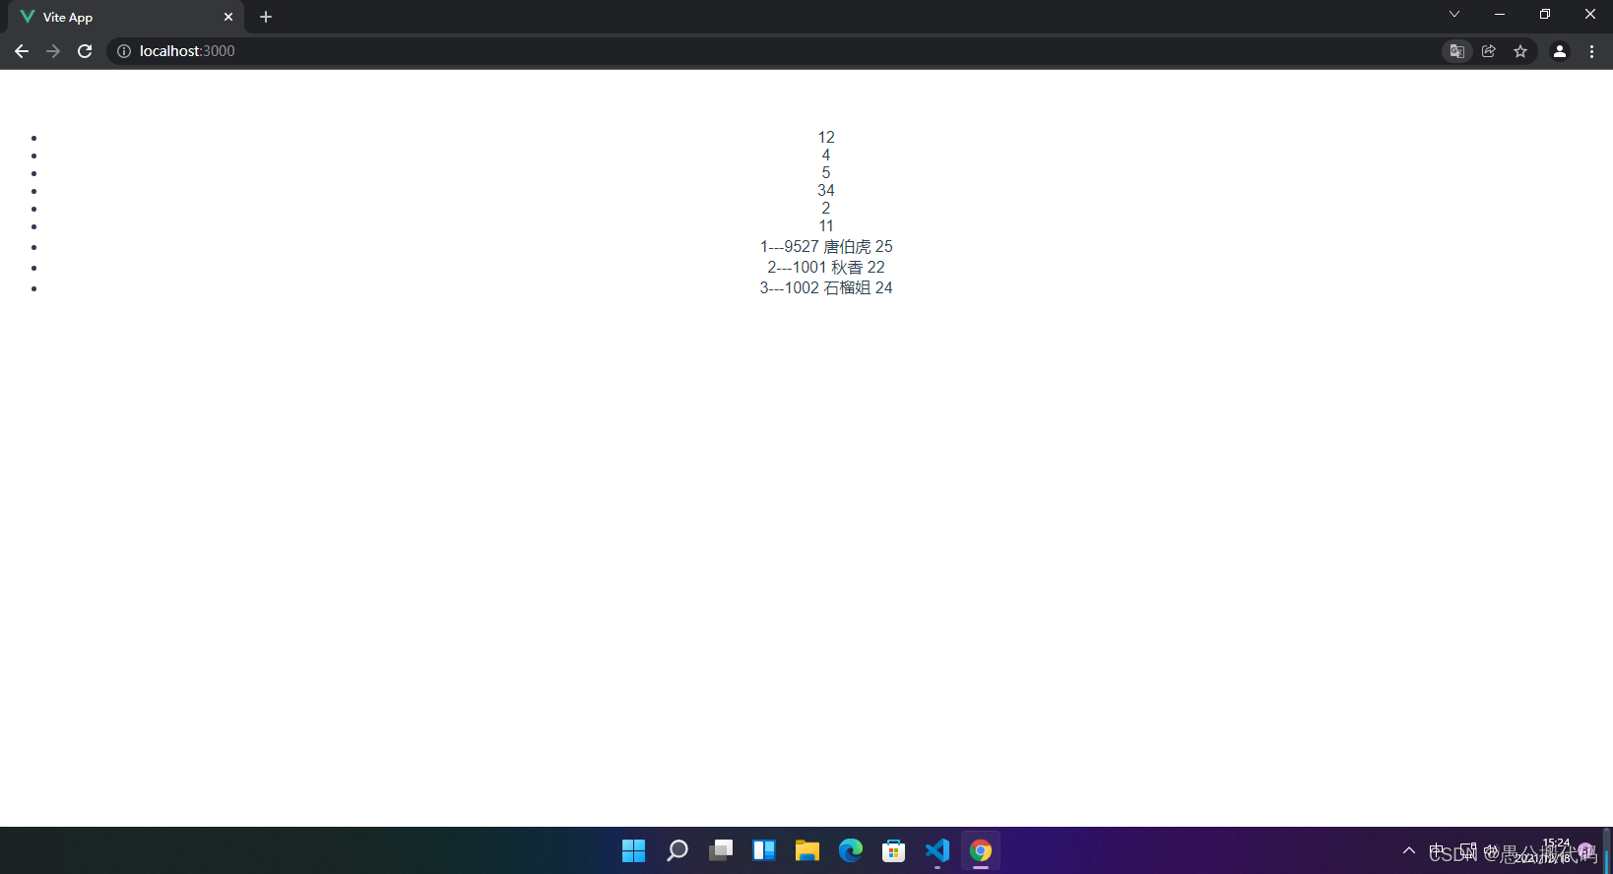Open Widgets from the taskbar
This screenshot has height=874, width=1613.
[x=764, y=850]
